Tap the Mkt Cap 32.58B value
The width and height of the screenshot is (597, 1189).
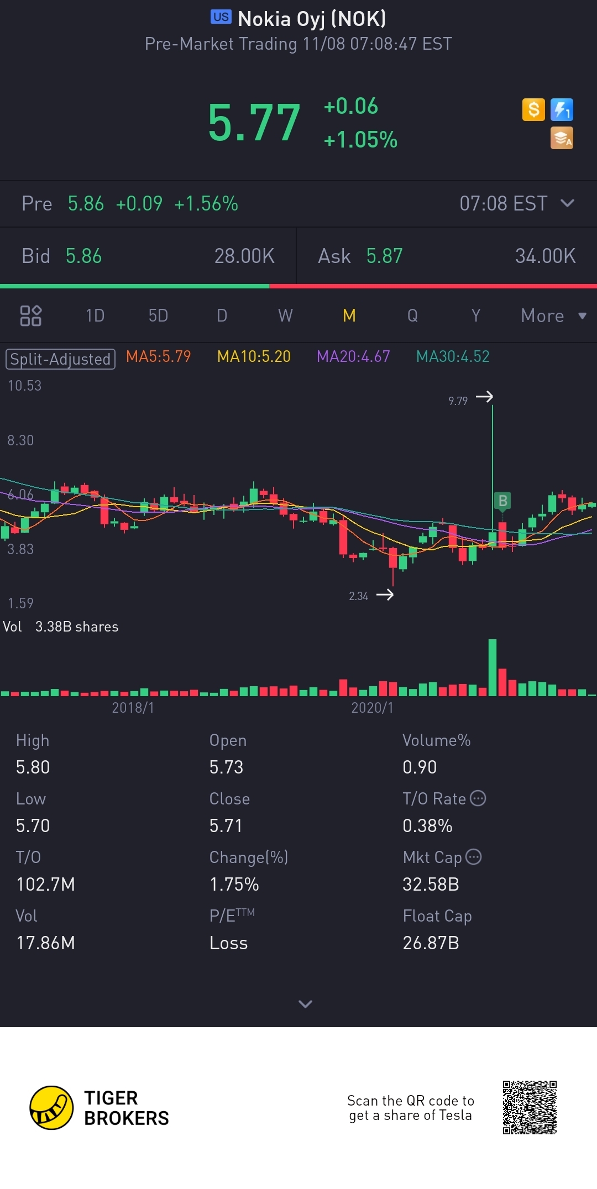tap(431, 884)
